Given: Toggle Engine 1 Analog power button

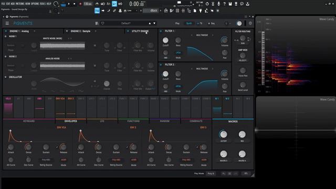Looking at the screenshot, I should point(6,31).
